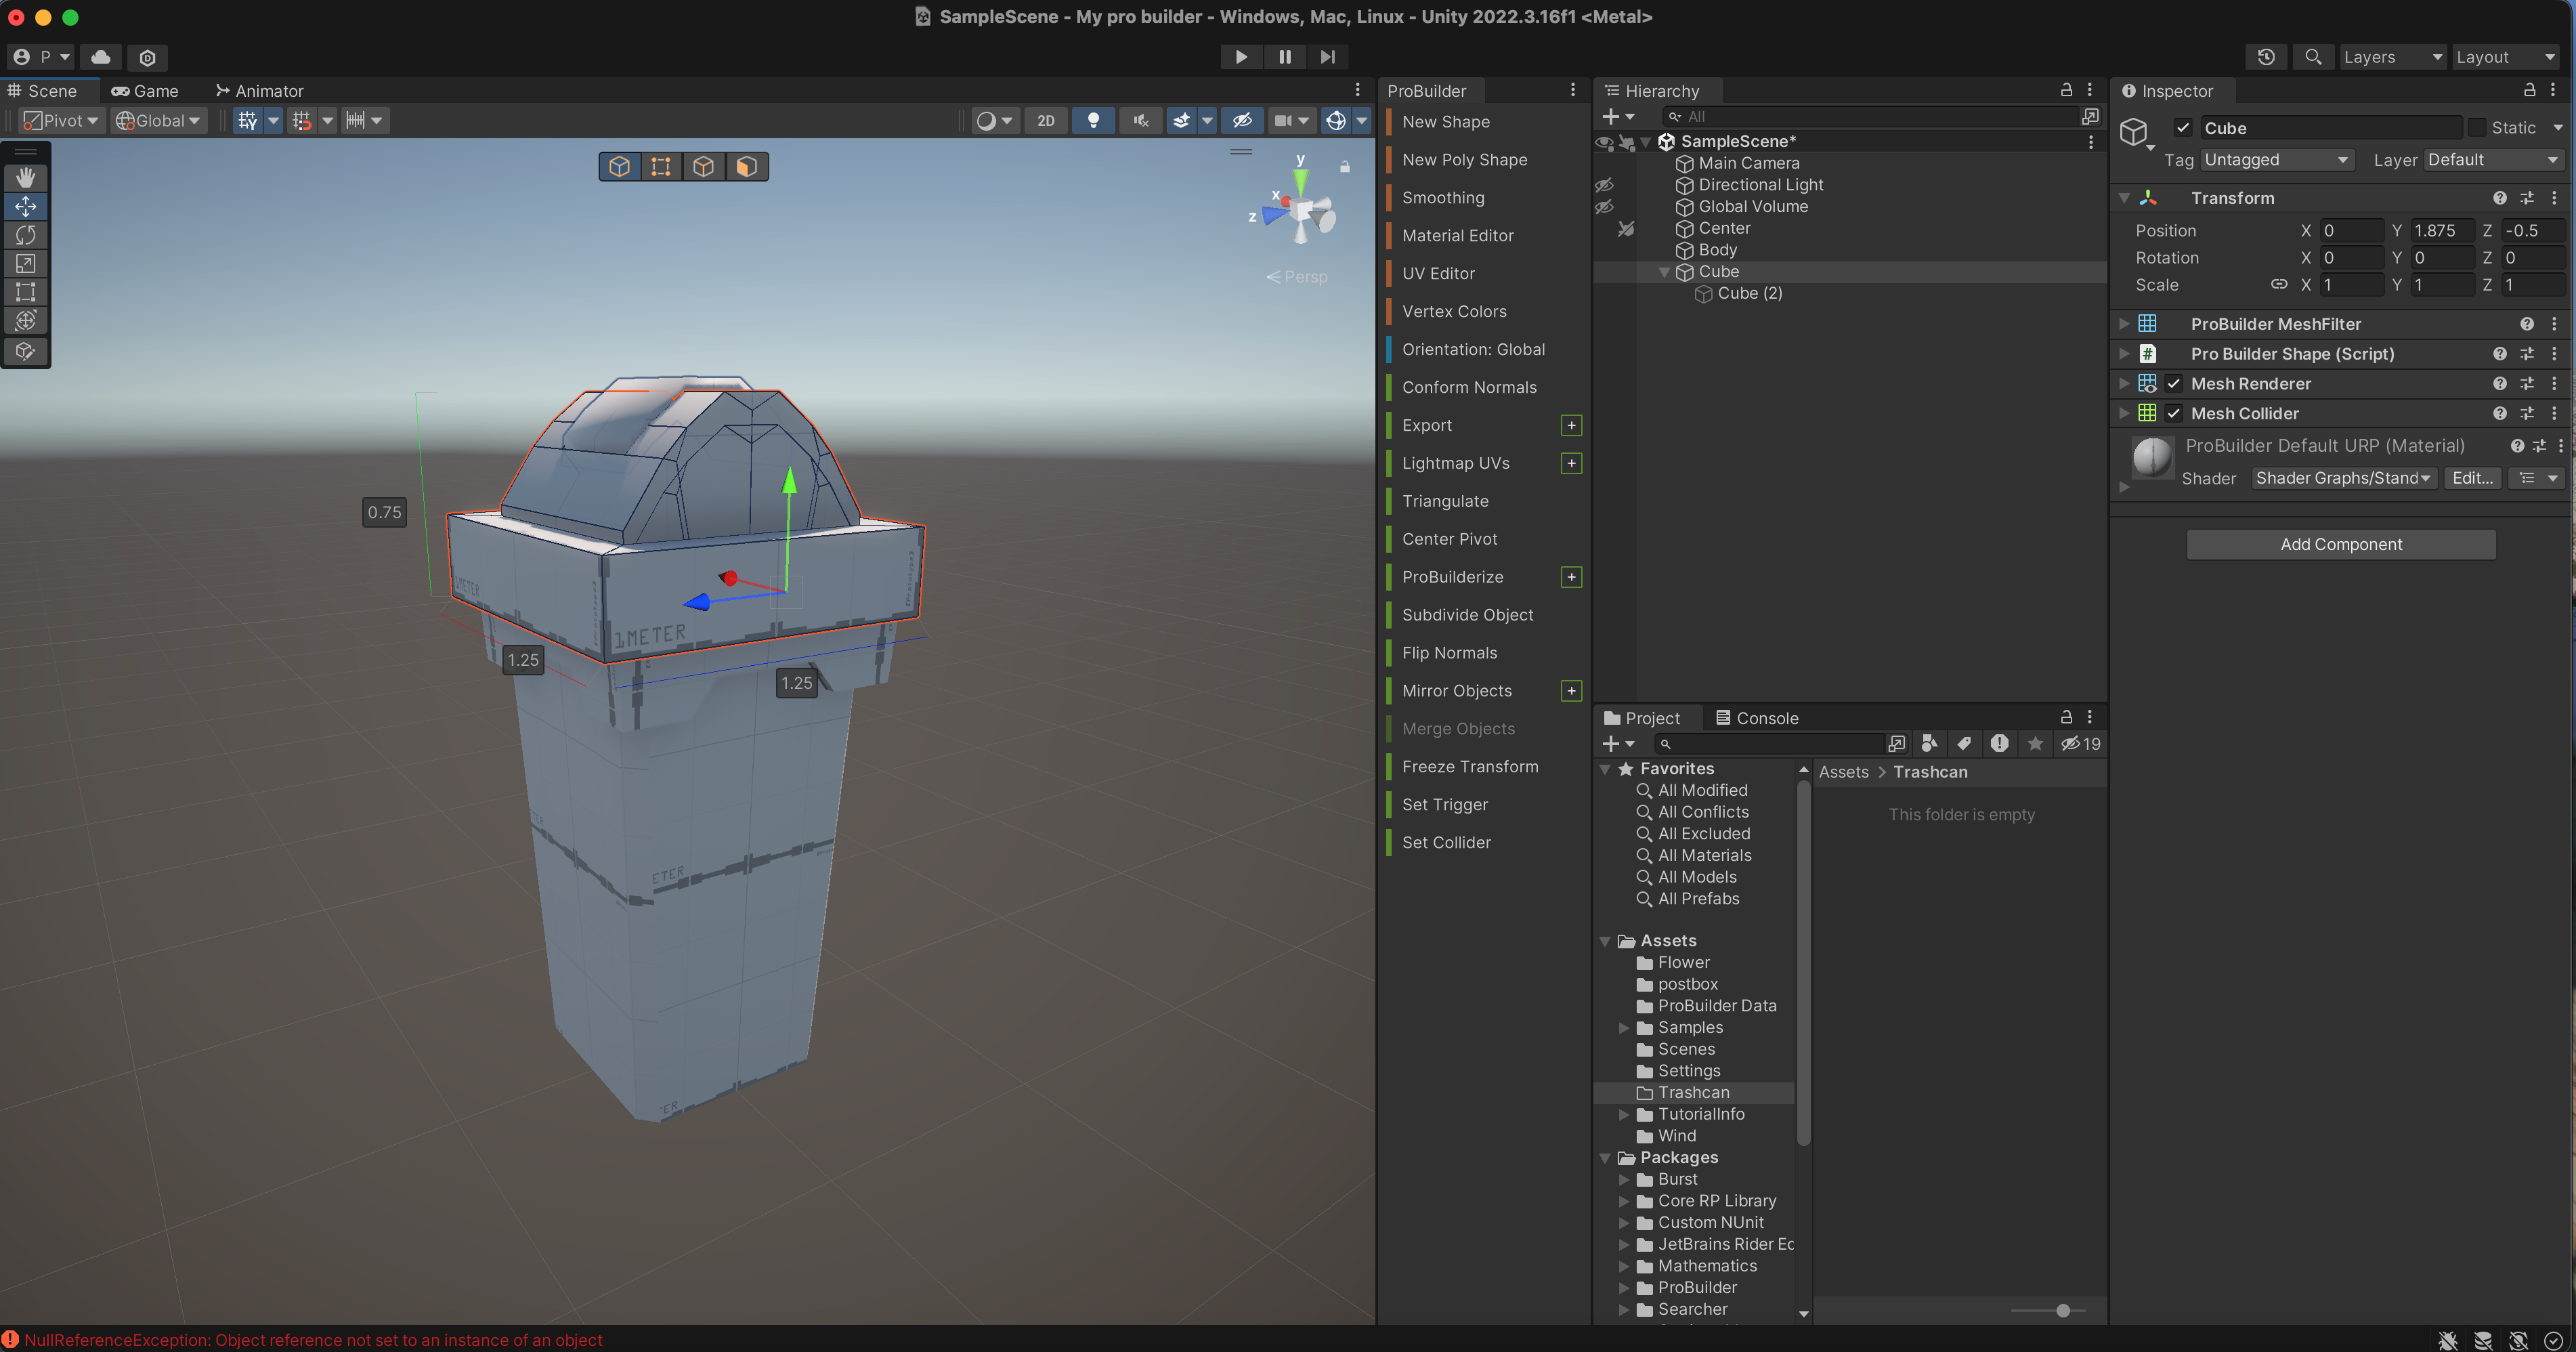Click the Play button
The height and width of the screenshot is (1352, 2576).
point(1241,57)
